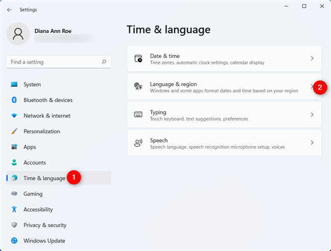Click the back arrow in Settings
The height and width of the screenshot is (251, 331).
(9, 10)
